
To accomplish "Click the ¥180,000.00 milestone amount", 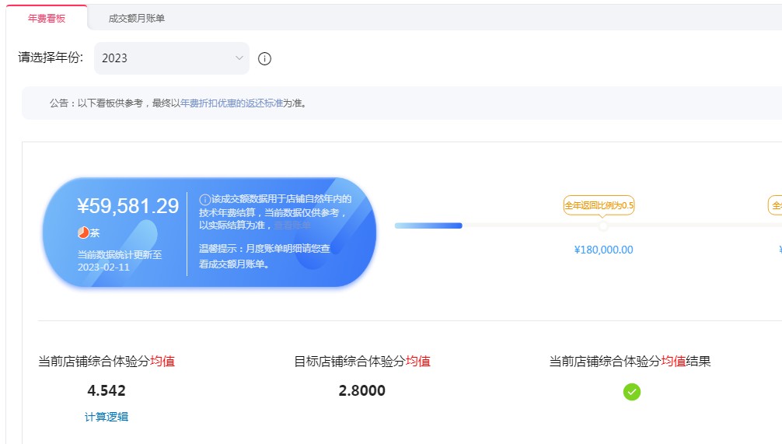I will click(x=603, y=250).
